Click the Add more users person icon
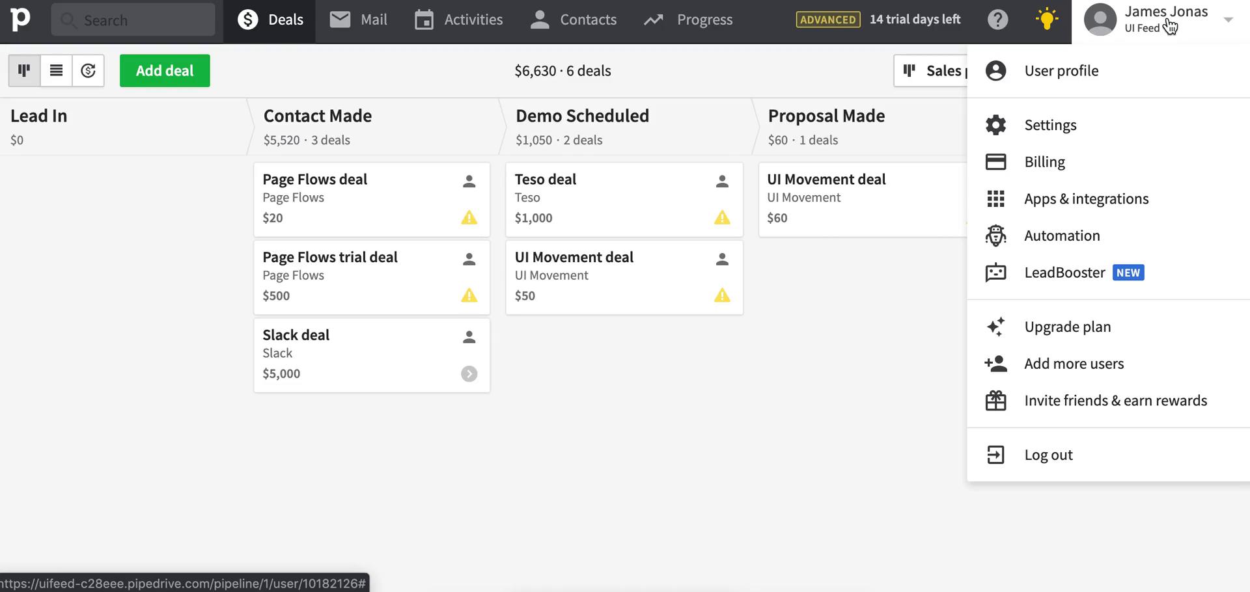The height and width of the screenshot is (592, 1250). pos(995,364)
